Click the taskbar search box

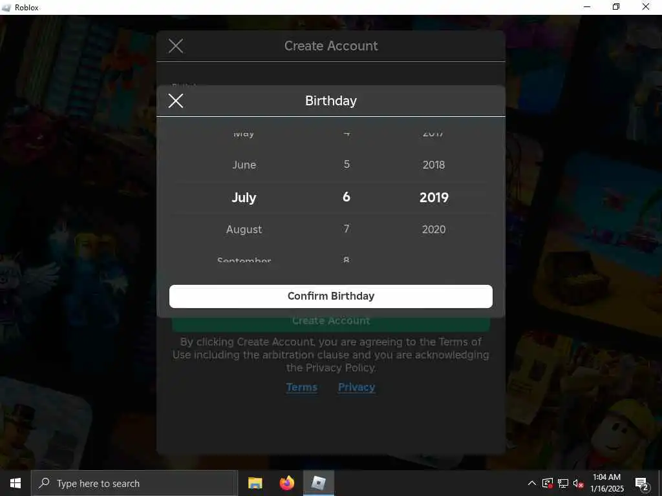[134, 483]
